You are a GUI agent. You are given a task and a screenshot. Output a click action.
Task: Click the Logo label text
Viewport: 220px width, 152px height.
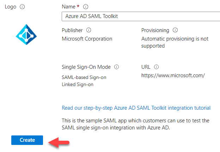(11, 7)
